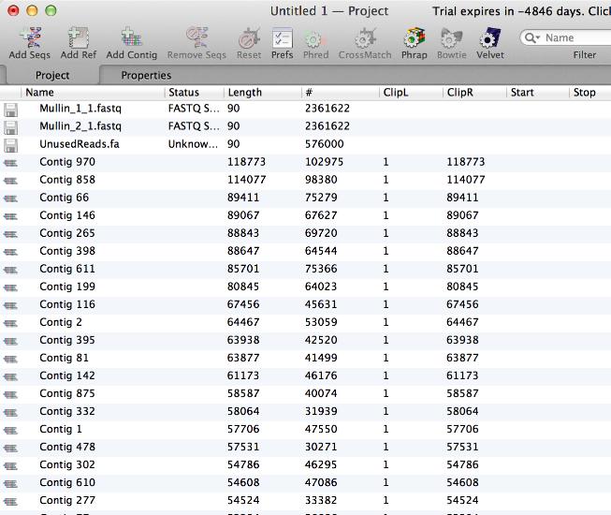The image size is (611, 515).
Task: Launch the Velvet assembler icon
Action: pyautogui.click(x=490, y=37)
